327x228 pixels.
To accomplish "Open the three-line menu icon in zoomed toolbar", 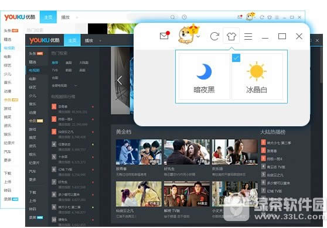I will (x=248, y=36).
